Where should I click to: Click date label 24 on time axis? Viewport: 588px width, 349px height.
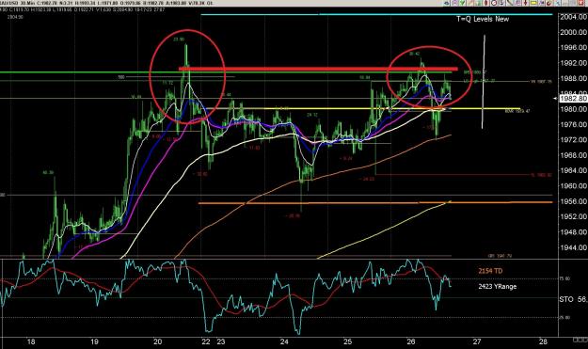tap(284, 341)
